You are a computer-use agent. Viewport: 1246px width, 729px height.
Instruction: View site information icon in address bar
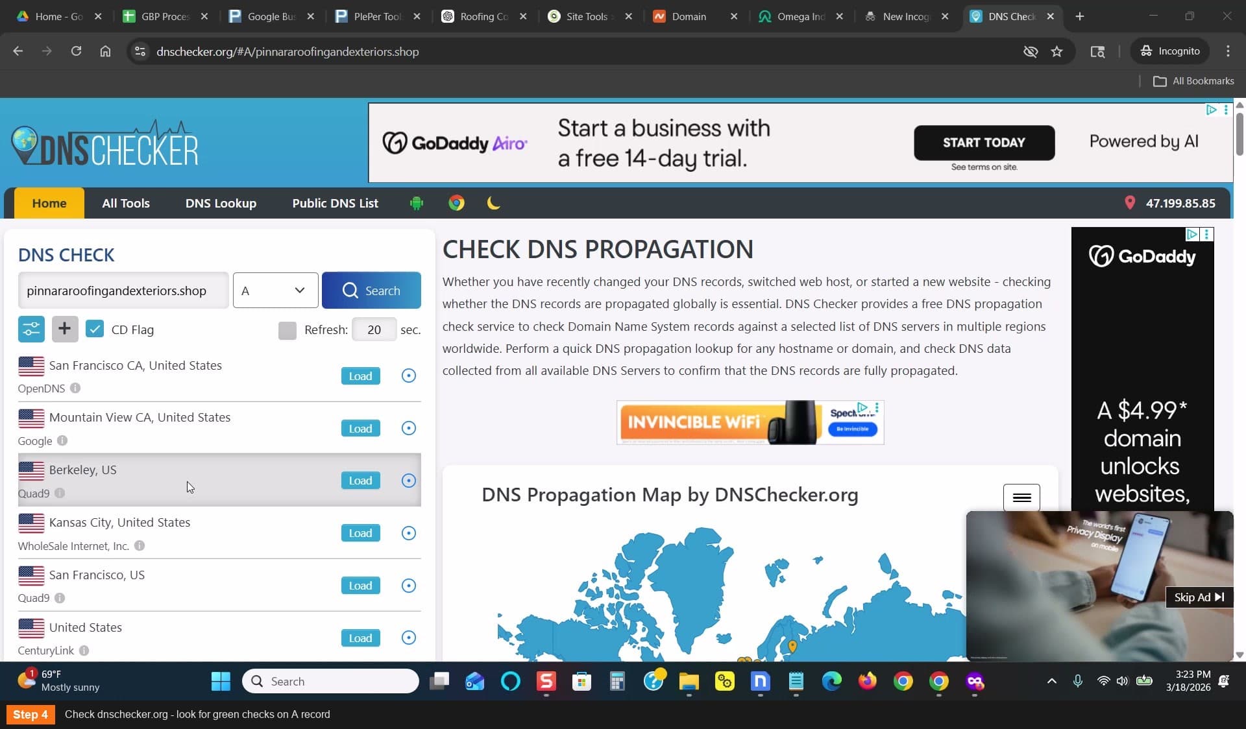click(140, 51)
